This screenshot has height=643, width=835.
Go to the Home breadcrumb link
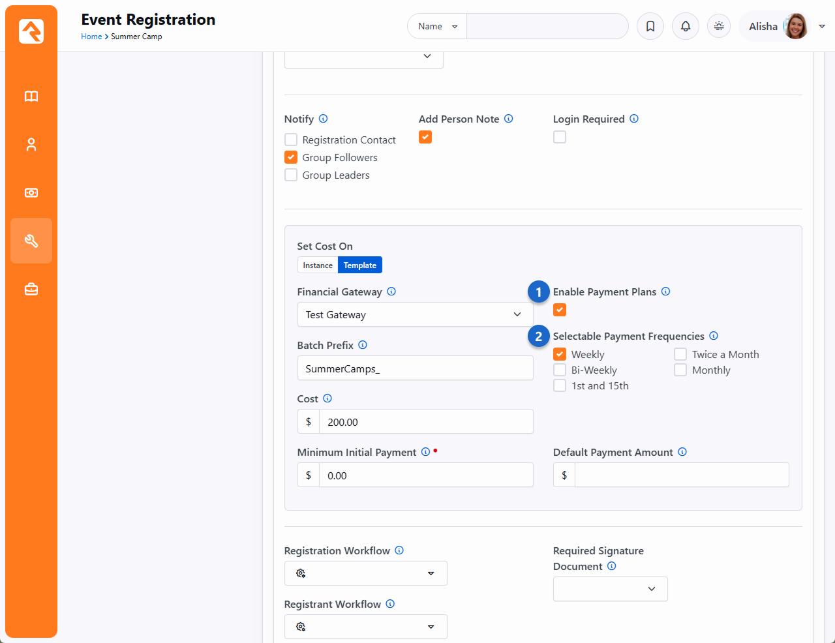point(91,37)
